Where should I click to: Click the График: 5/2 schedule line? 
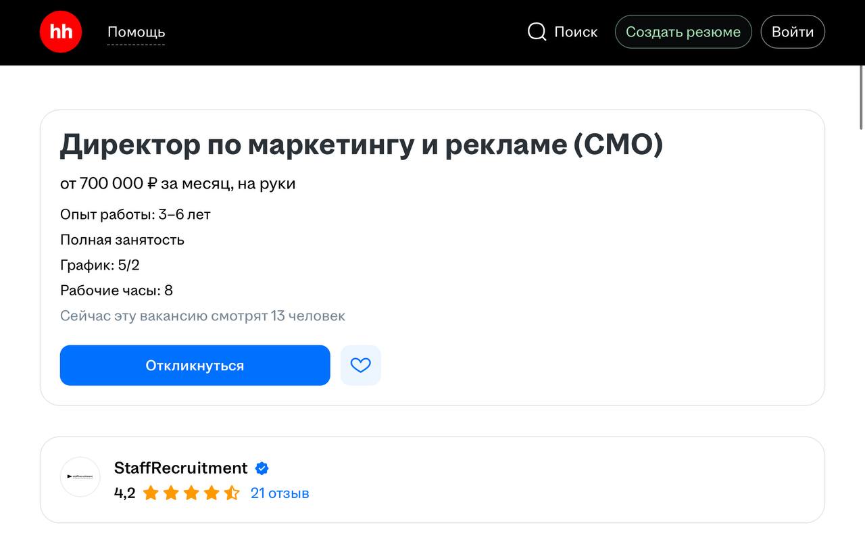coord(99,265)
